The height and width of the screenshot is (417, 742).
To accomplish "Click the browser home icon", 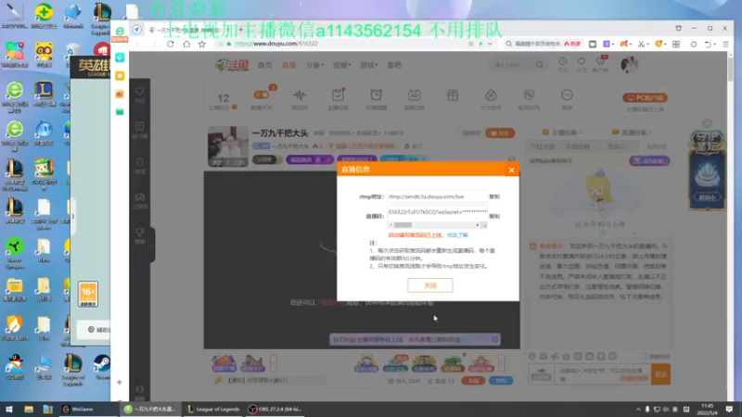I will pos(186,44).
